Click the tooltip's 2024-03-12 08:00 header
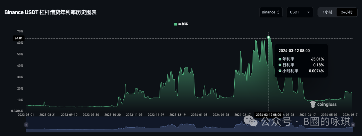The width and height of the screenshot is (362, 136). pos(294,51)
